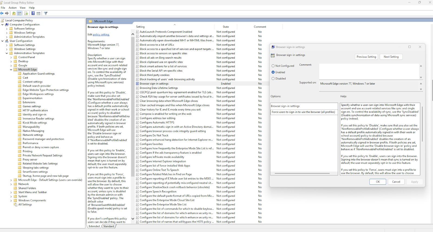The width and height of the screenshot is (433, 232).
Task: Click the Browser sign-in settings row policy icon
Action: [137, 84]
